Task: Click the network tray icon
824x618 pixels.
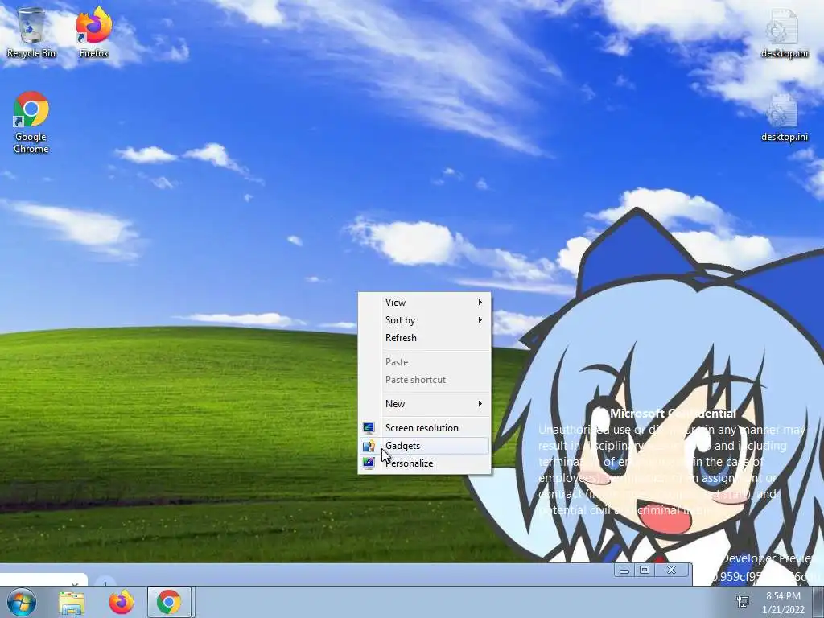Action: click(x=743, y=602)
